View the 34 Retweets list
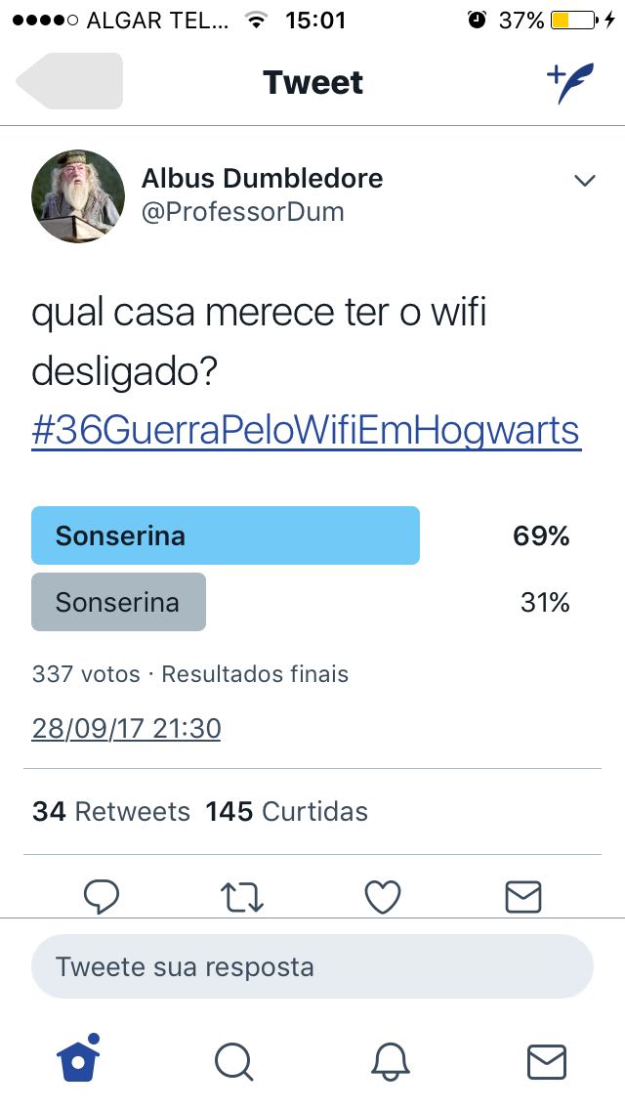This screenshot has width=625, height=1110. click(x=111, y=811)
